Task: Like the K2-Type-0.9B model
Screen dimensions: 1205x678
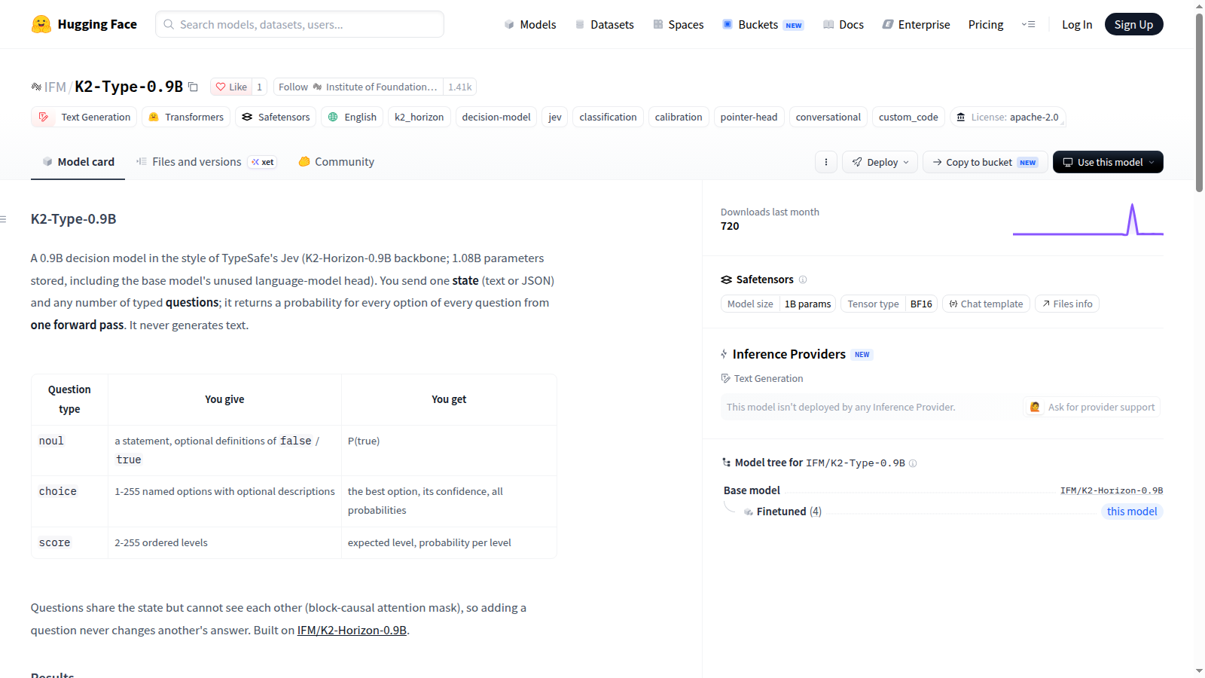Action: 231,87
